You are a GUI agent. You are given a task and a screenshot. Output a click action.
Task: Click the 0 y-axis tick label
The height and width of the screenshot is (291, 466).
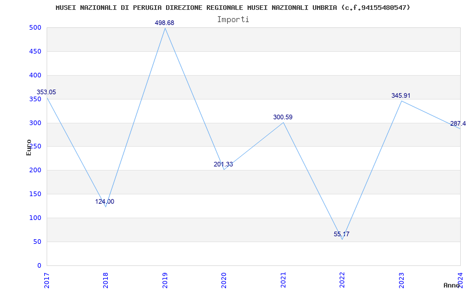pos(39,265)
